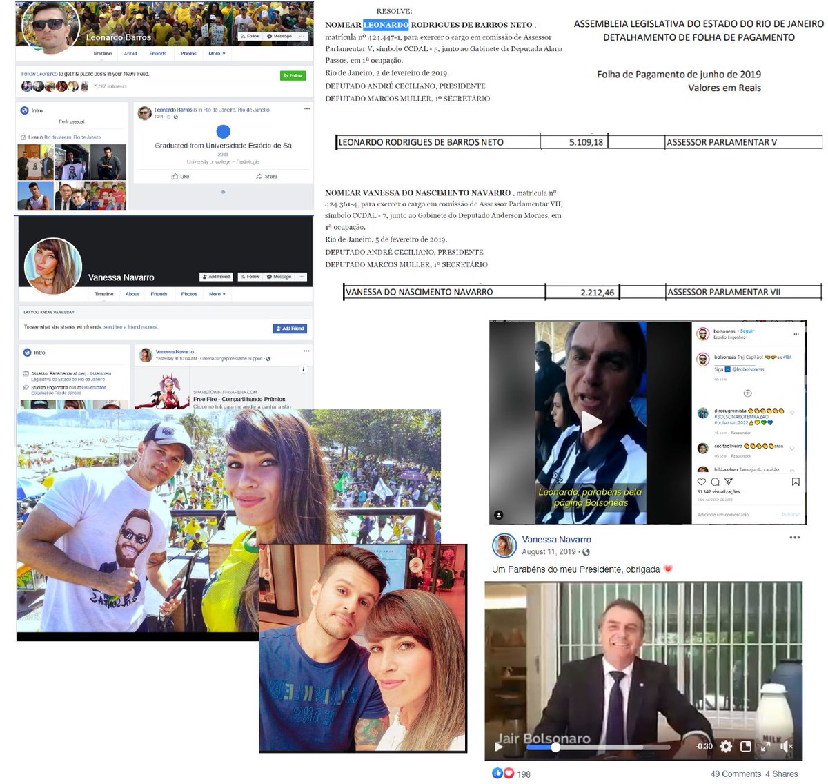Screen dimensions: 828x784
Task: Open Friends tab on Vanessa Navarro profile
Action: click(159, 294)
